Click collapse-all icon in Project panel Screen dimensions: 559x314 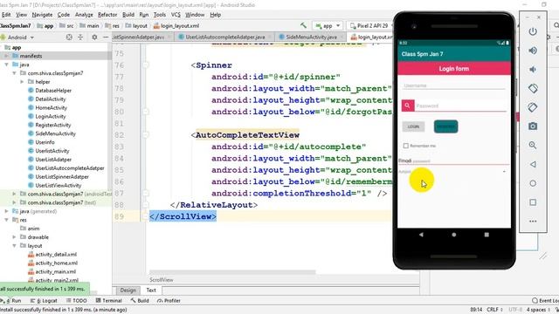point(80,37)
